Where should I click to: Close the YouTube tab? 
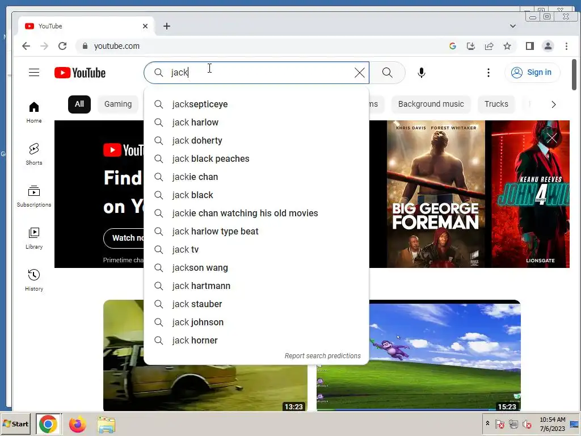tap(145, 26)
